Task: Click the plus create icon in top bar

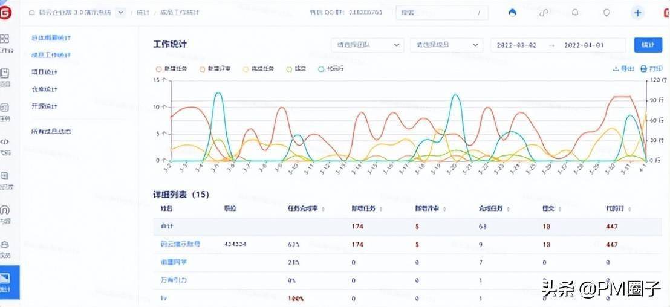Action: (x=637, y=12)
